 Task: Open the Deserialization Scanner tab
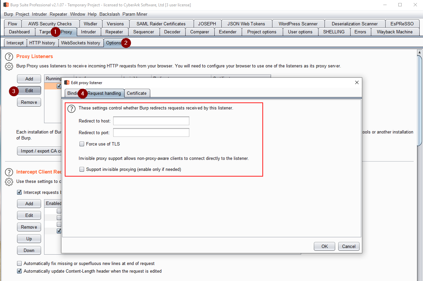(355, 24)
